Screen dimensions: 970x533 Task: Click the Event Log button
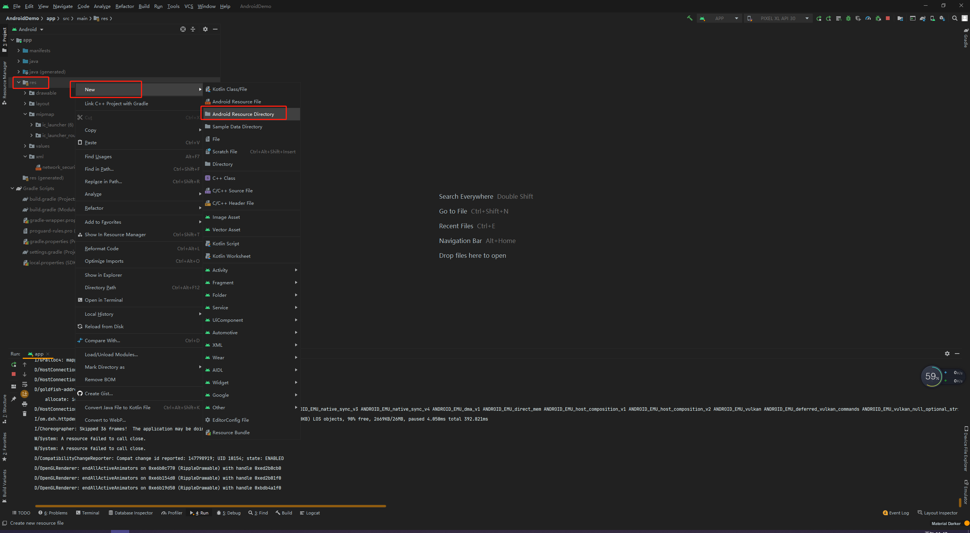(896, 513)
